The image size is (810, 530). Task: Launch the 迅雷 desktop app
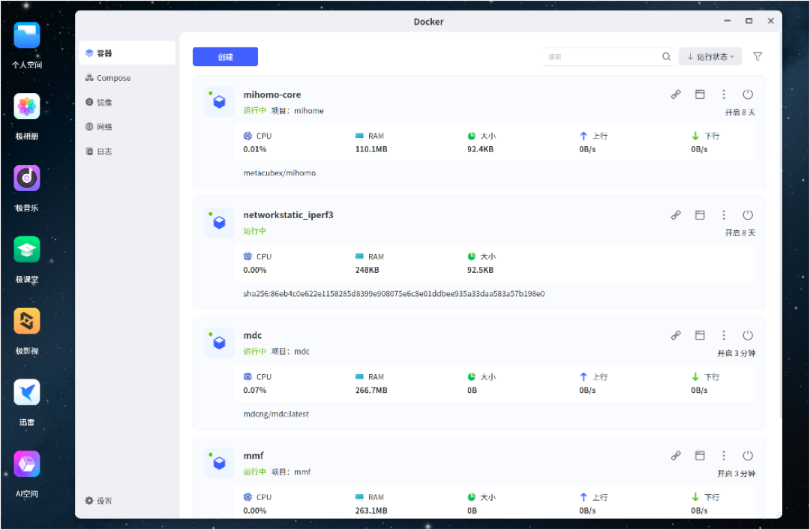click(x=27, y=393)
